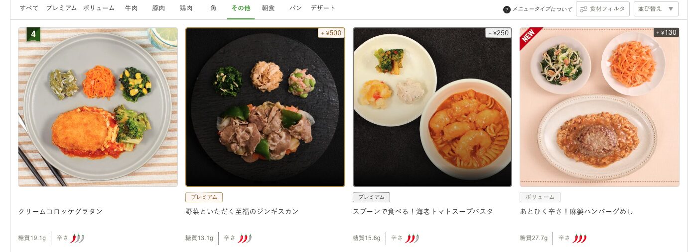The image size is (692, 252).
Task: Click the filter icon on 食材フィルタ
Action: point(584,9)
